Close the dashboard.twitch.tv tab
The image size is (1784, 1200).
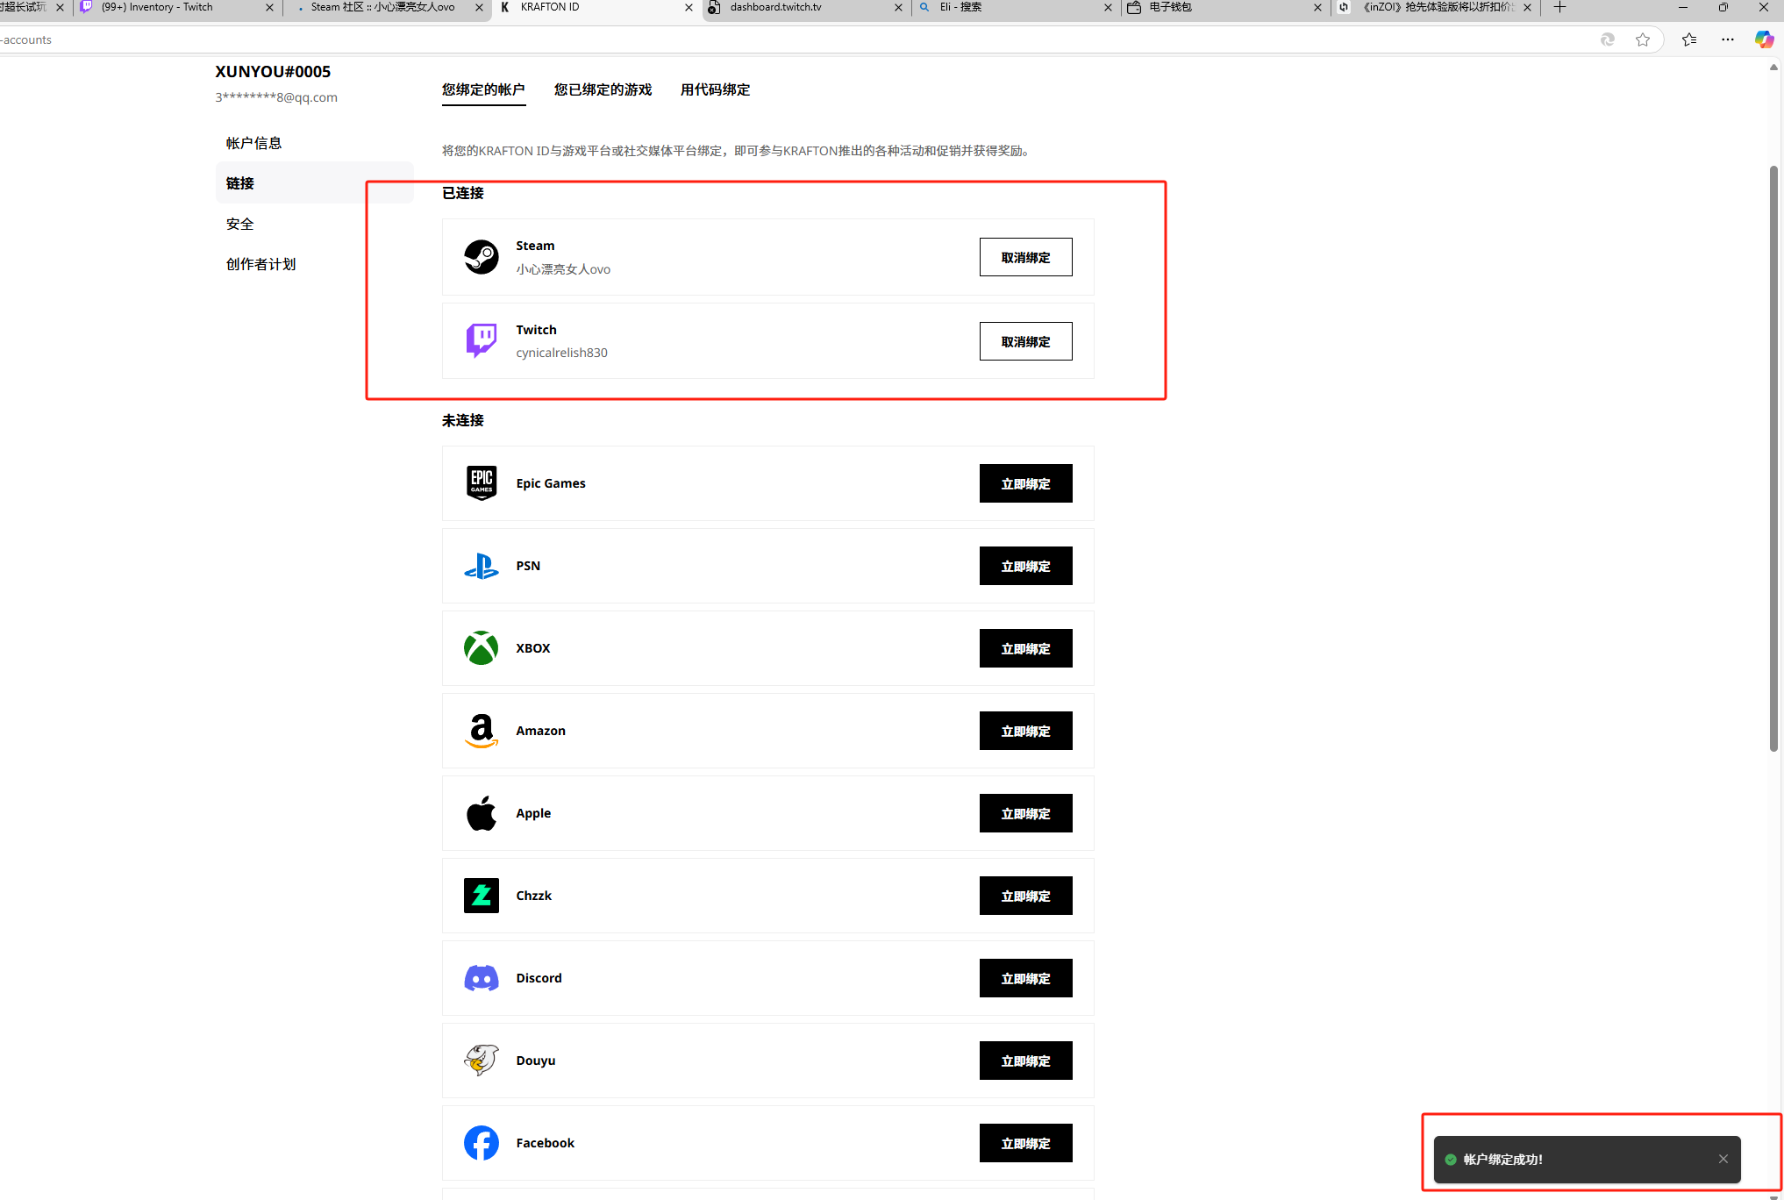pos(898,7)
